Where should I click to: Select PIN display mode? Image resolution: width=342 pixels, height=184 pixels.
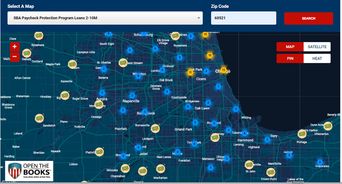click(290, 59)
